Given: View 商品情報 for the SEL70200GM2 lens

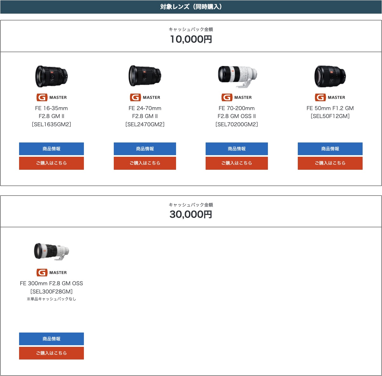Looking at the screenshot, I should tap(237, 149).
